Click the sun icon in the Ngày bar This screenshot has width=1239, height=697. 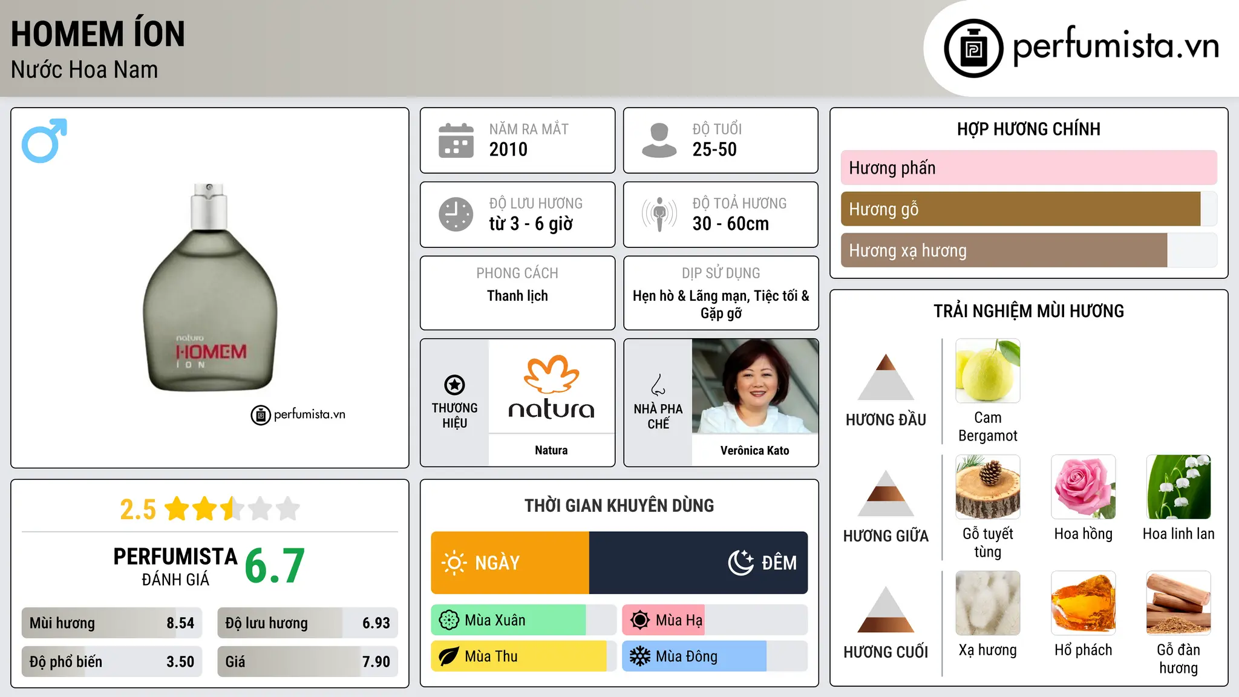[454, 563]
